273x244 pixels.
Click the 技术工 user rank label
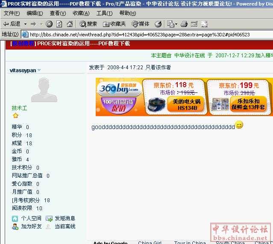coord(19,108)
